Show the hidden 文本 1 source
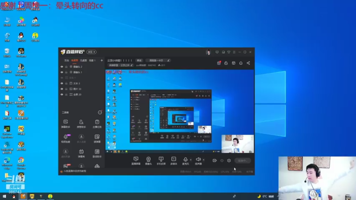 62,78
